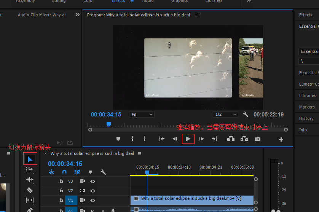
Task: Toggle lock on the V2 track
Action: [x=61, y=191]
